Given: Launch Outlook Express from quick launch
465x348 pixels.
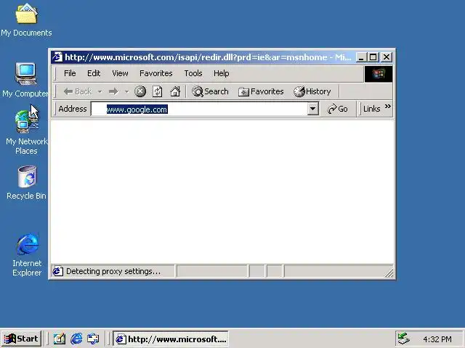Looking at the screenshot, I should 93,339.
